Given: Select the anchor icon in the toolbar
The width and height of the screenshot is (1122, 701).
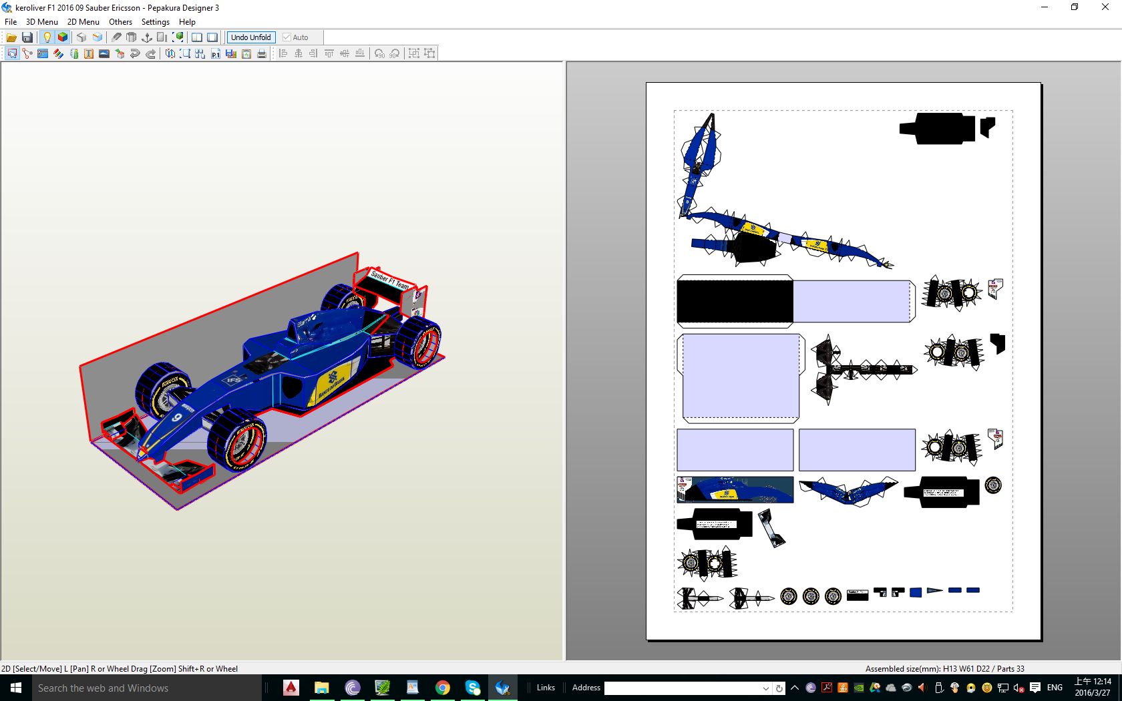Looking at the screenshot, I should pyautogui.click(x=147, y=37).
